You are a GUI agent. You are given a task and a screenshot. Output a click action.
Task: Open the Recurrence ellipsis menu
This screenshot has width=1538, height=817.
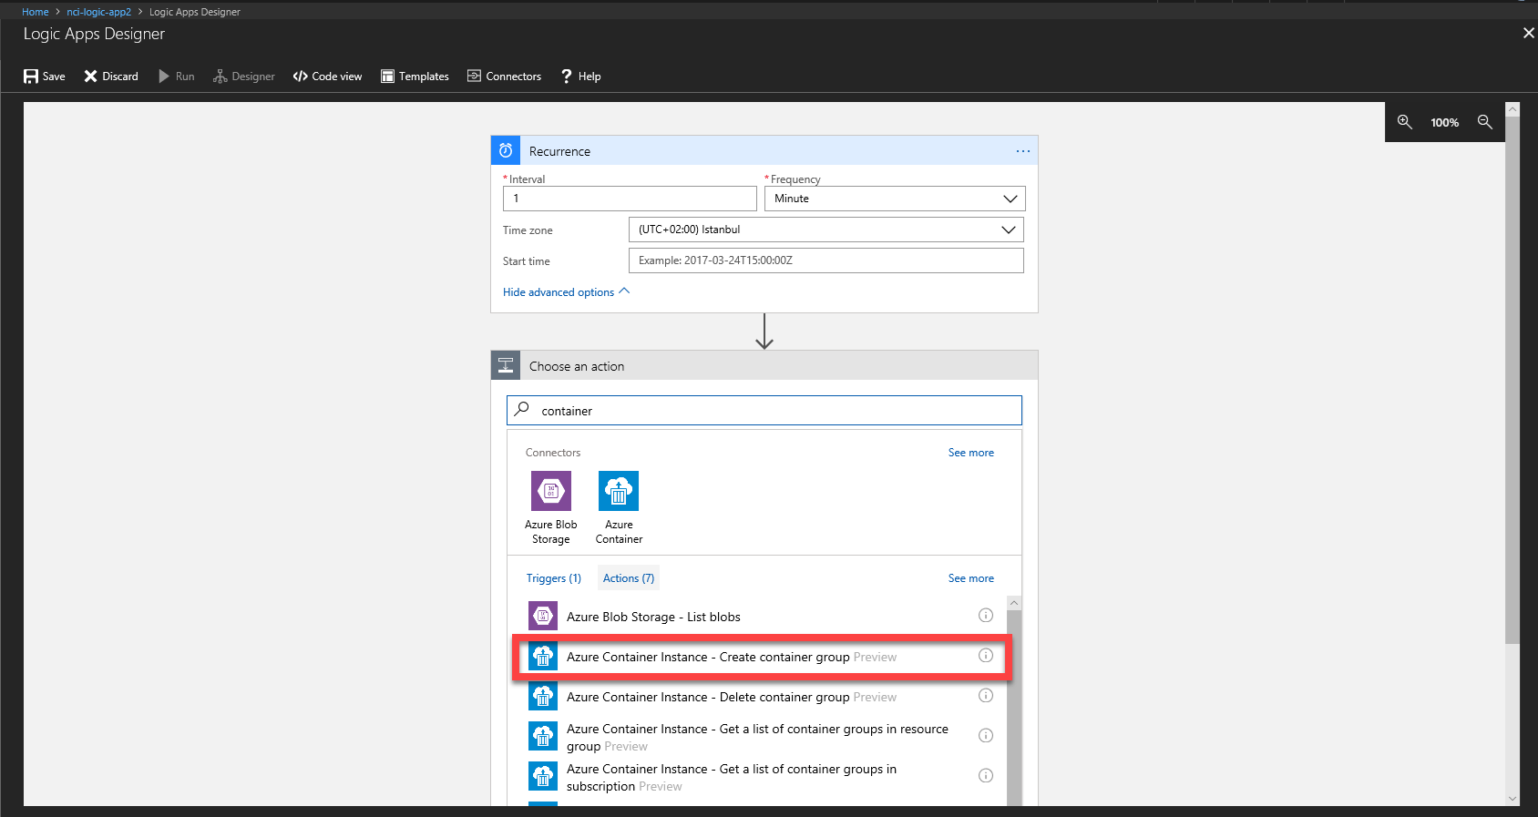(x=1023, y=151)
